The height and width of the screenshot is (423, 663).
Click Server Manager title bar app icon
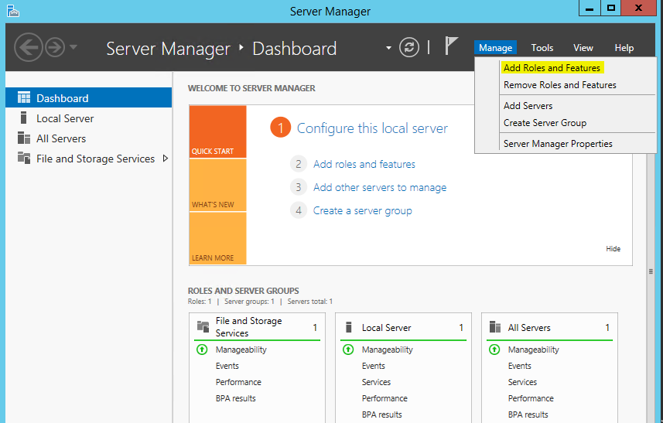tap(13, 11)
